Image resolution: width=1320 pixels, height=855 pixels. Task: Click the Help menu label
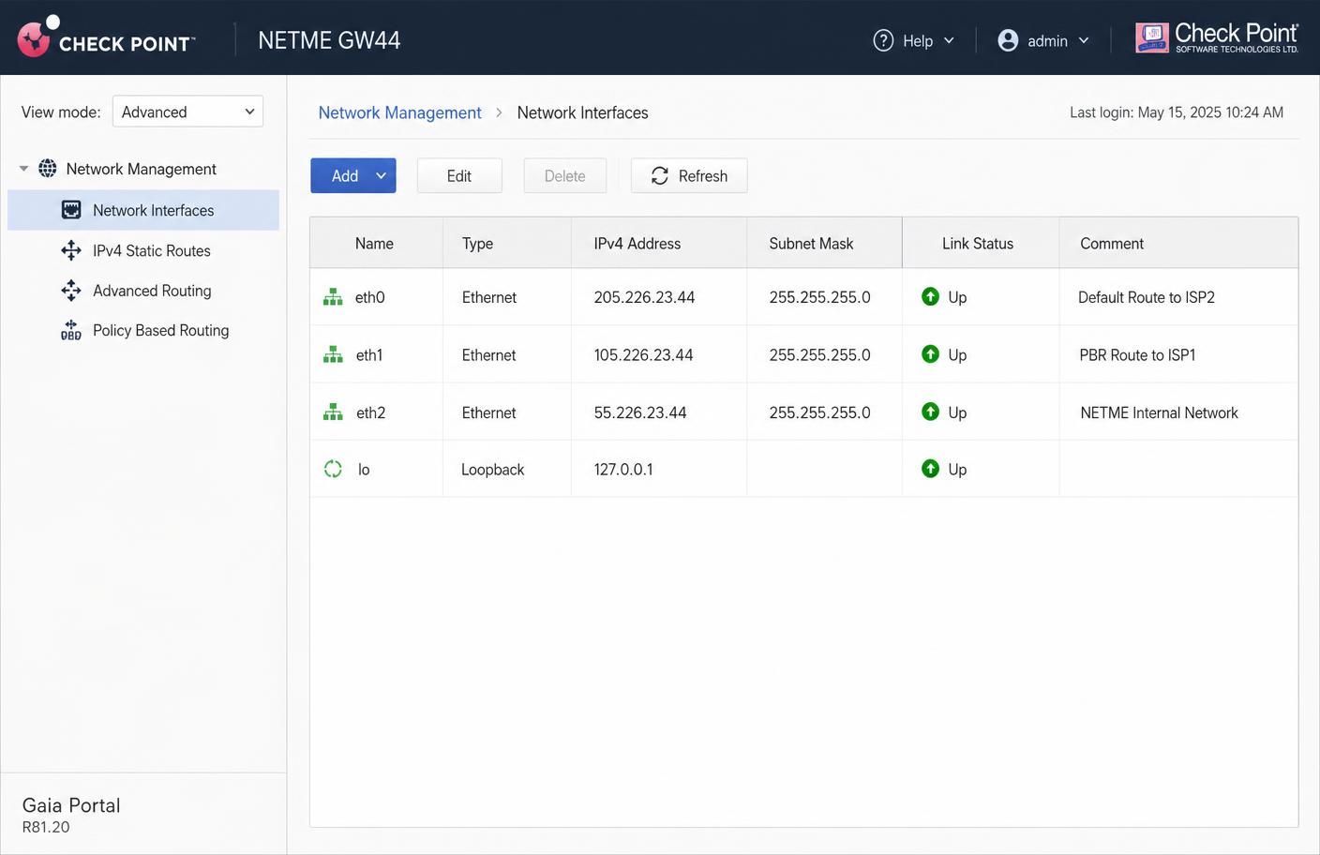coord(918,41)
